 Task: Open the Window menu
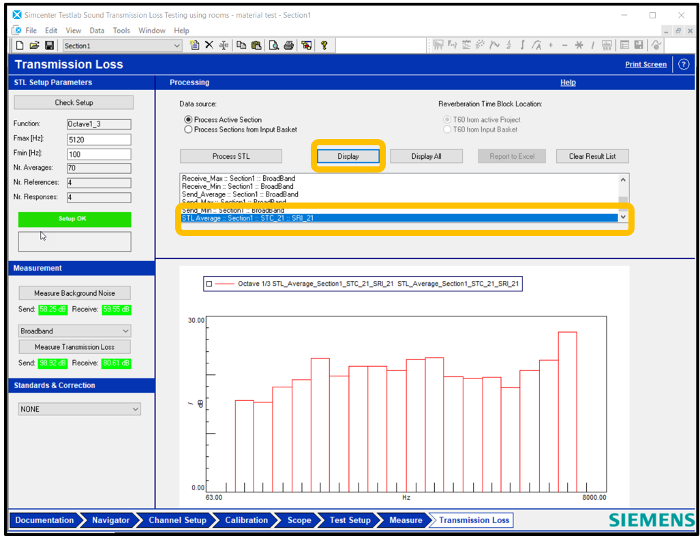pyautogui.click(x=152, y=31)
